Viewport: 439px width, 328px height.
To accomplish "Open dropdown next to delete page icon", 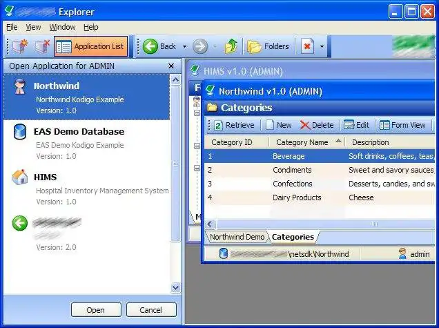I will coord(322,46).
